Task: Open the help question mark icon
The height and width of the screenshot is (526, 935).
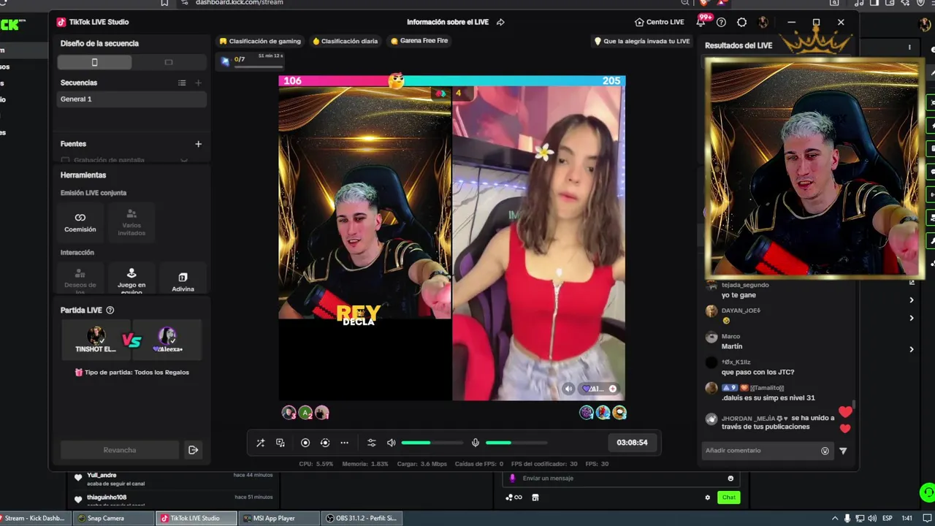Action: (721, 22)
